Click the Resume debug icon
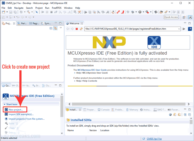This screenshot has width=194, height=141. tap(42, 12)
